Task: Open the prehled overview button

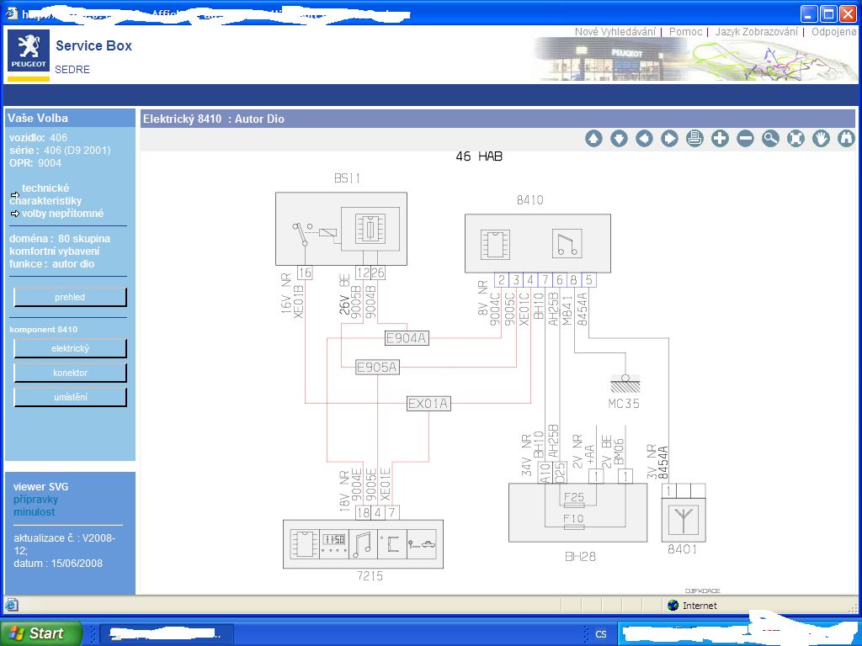Action: (70, 297)
